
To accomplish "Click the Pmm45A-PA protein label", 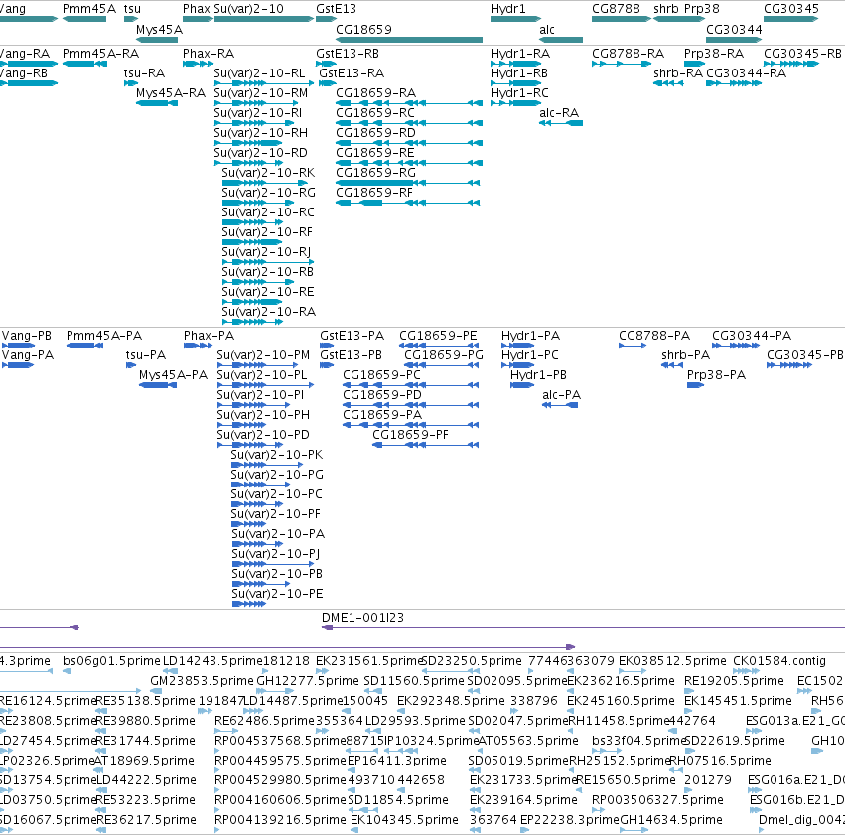I will (x=104, y=336).
